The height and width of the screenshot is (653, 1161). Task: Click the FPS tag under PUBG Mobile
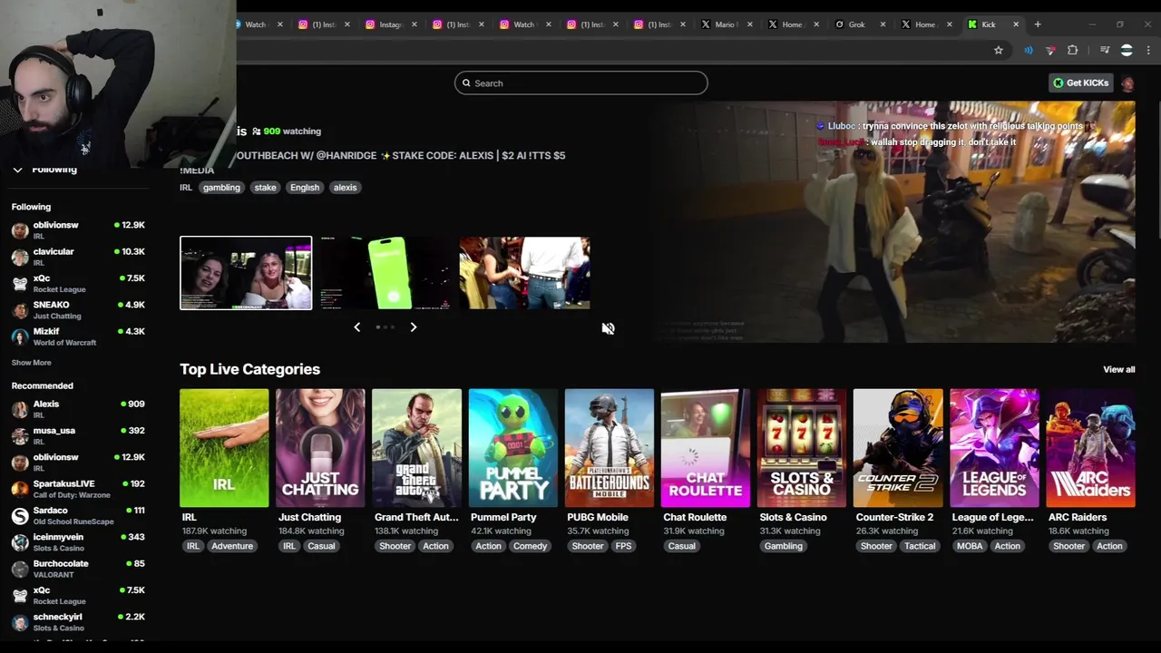[x=624, y=546]
